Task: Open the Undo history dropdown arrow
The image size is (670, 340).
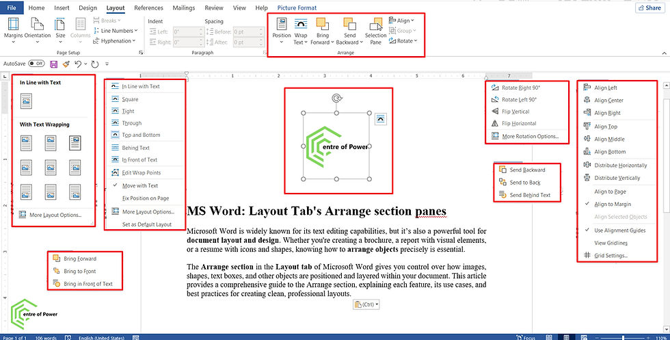Action: 85,64
